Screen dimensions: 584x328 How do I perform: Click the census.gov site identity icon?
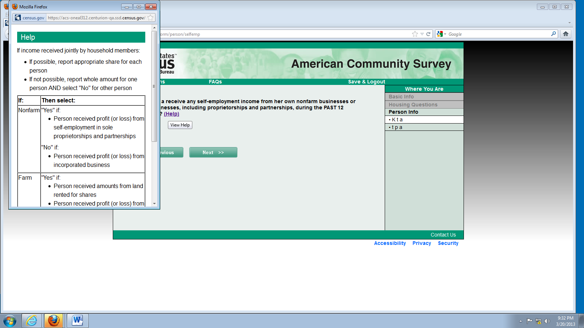(18, 17)
